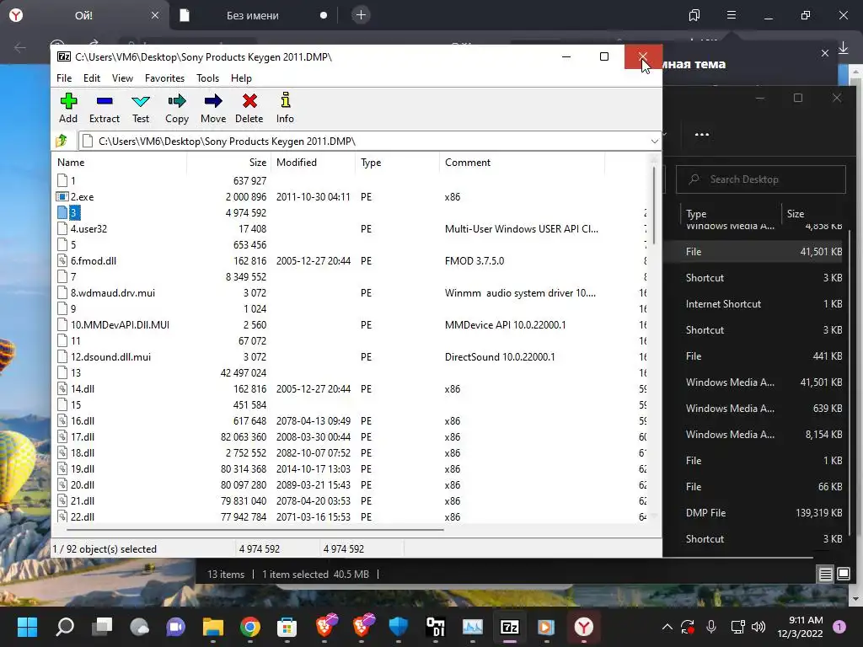Select the 19.dll file icon

pos(62,468)
